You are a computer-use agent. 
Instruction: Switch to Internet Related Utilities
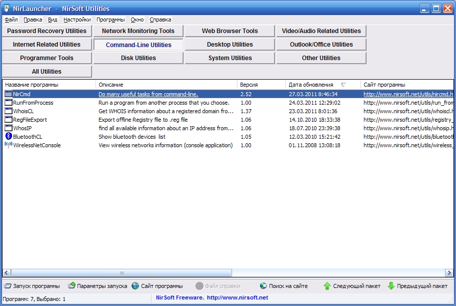point(47,44)
